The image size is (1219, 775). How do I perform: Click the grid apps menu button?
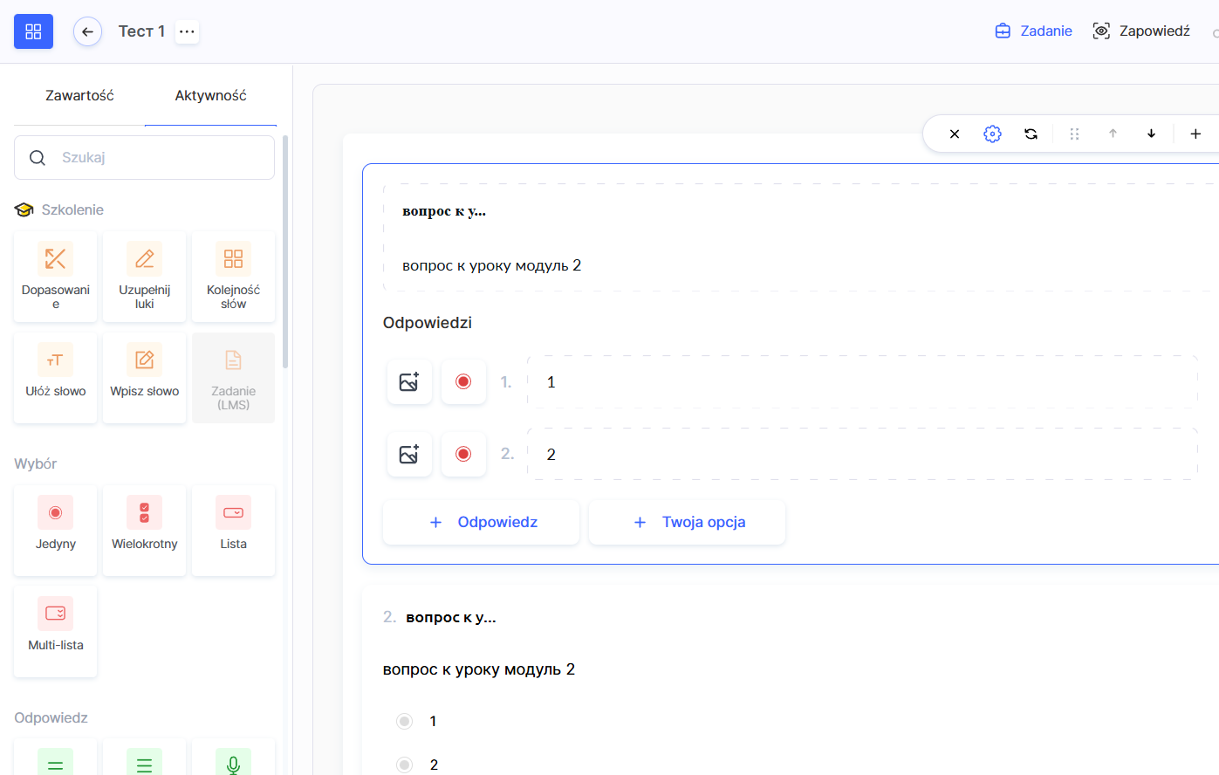(33, 31)
